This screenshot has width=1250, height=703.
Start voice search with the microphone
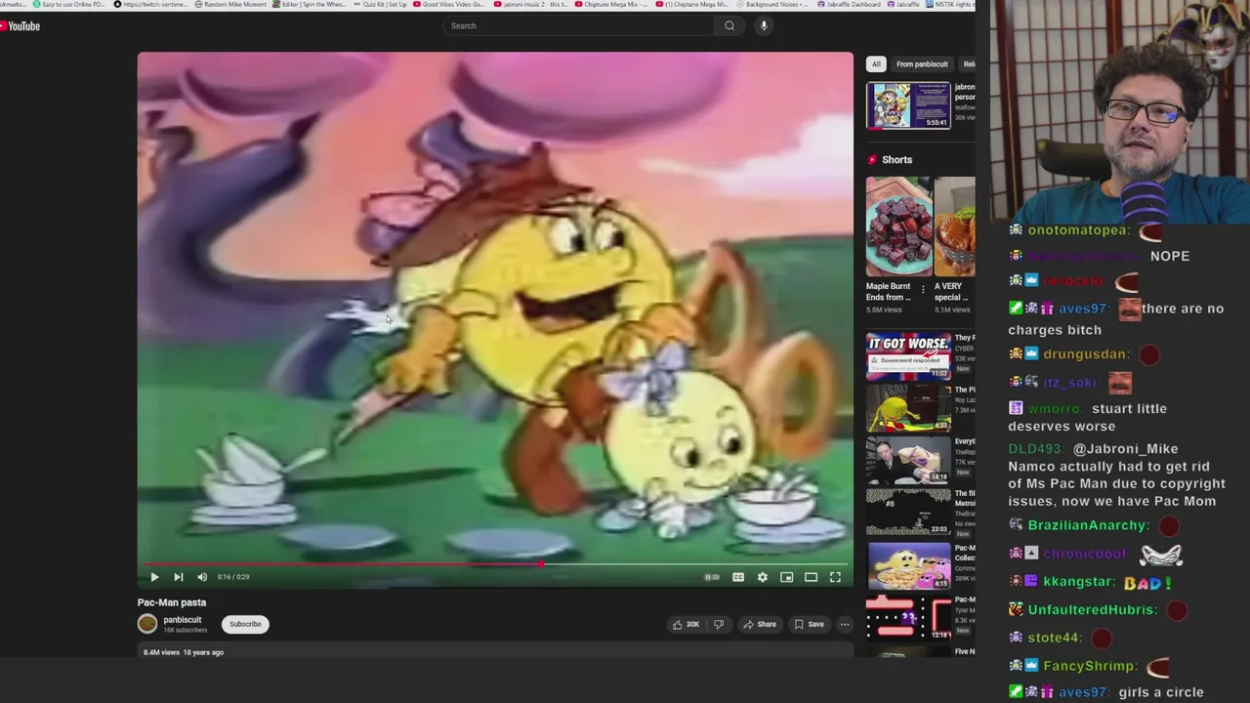coord(764,25)
